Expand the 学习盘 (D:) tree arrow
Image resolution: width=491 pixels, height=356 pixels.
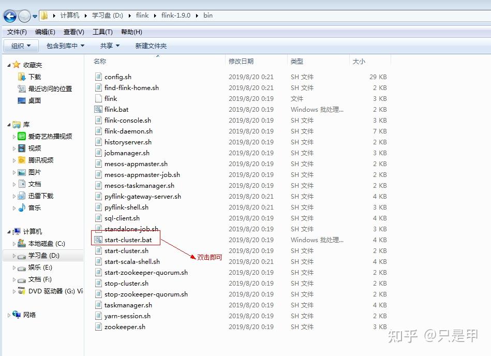(x=14, y=256)
